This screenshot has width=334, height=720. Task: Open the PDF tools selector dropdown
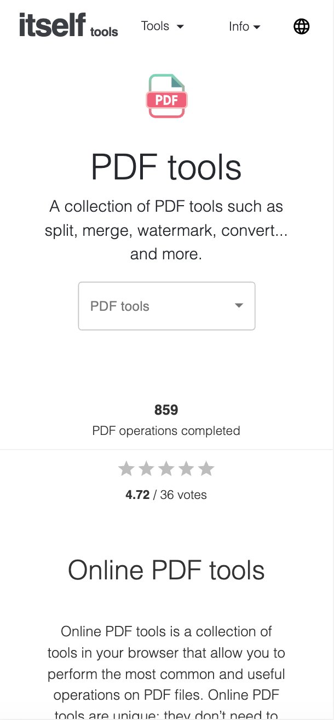[x=166, y=305]
